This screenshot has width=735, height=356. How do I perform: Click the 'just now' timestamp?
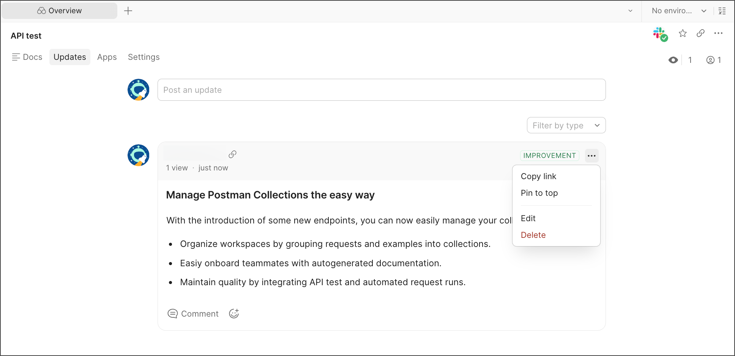(213, 168)
